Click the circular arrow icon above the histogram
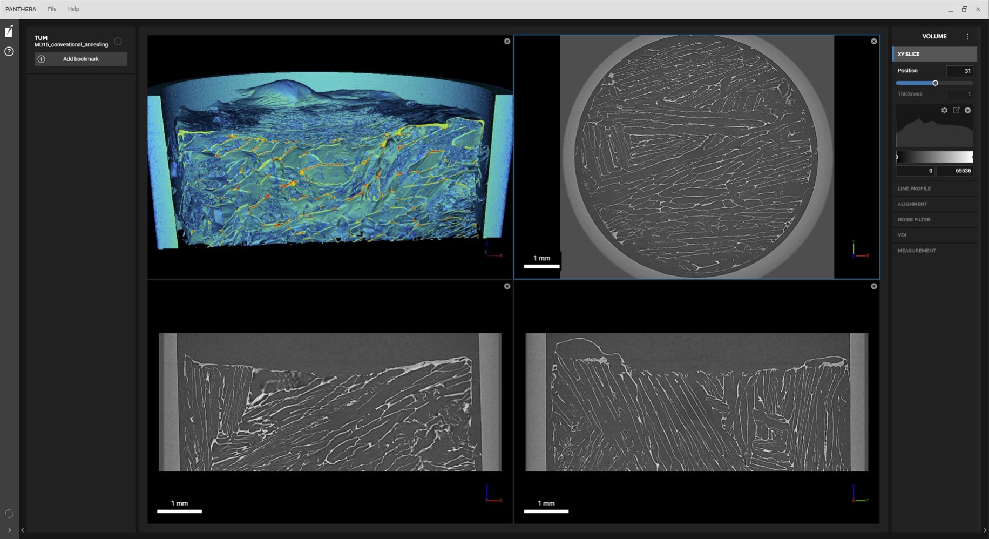 [x=968, y=110]
